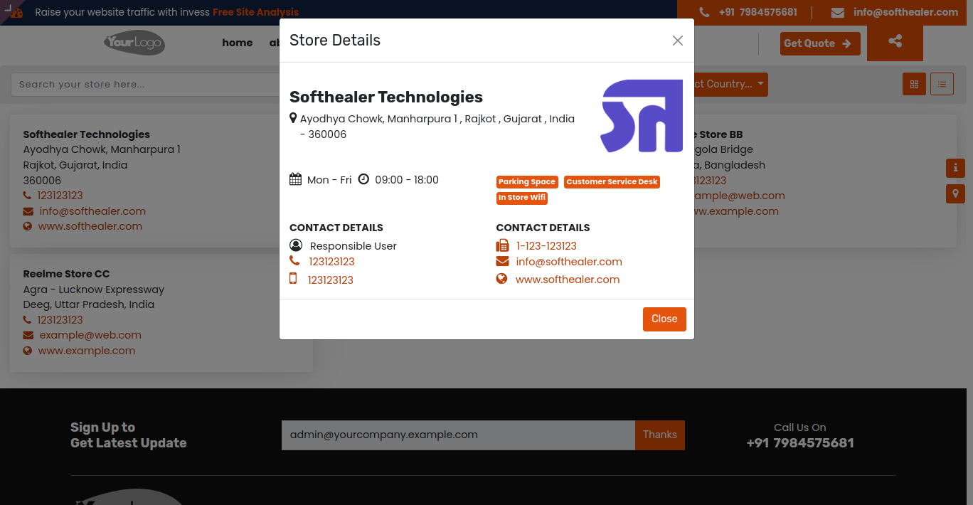
Task: Click envelope icon in Reelme Store CC card
Action: coord(28,335)
